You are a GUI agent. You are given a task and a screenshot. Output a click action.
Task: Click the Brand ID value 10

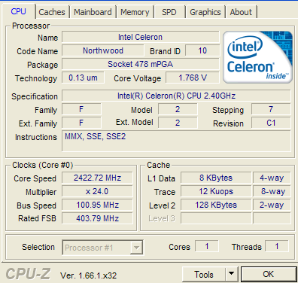(202, 50)
